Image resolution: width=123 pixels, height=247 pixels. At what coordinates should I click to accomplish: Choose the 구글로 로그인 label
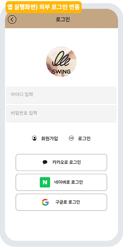pyautogui.click(x=68, y=202)
